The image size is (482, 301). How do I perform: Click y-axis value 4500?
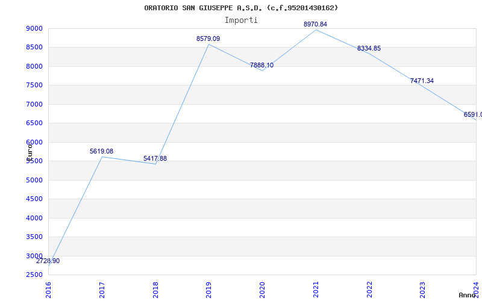tap(34, 199)
